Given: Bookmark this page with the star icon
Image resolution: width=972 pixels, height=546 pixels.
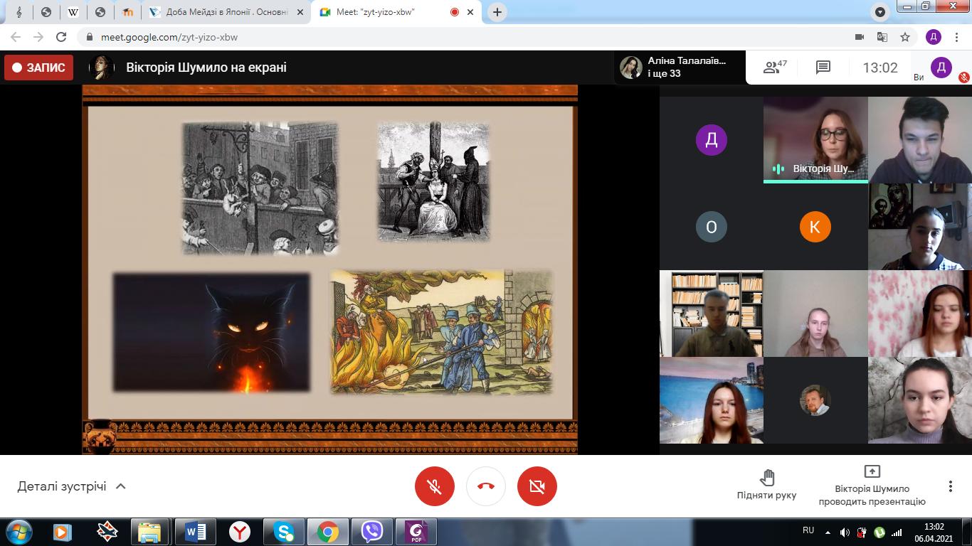Looking at the screenshot, I should [x=905, y=37].
